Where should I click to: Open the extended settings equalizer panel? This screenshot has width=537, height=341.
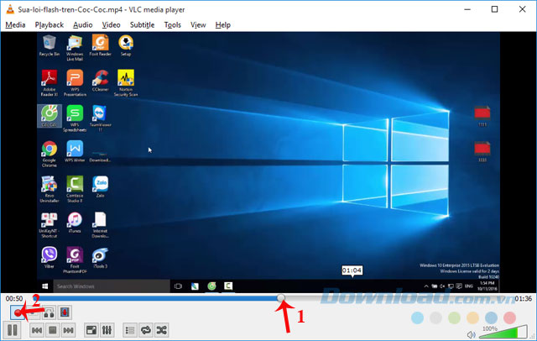point(107,331)
